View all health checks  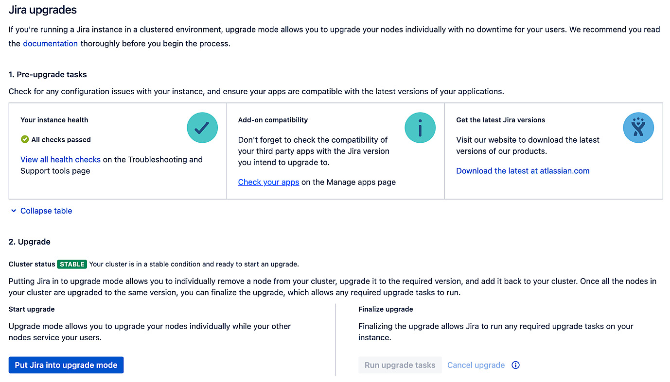click(x=60, y=159)
